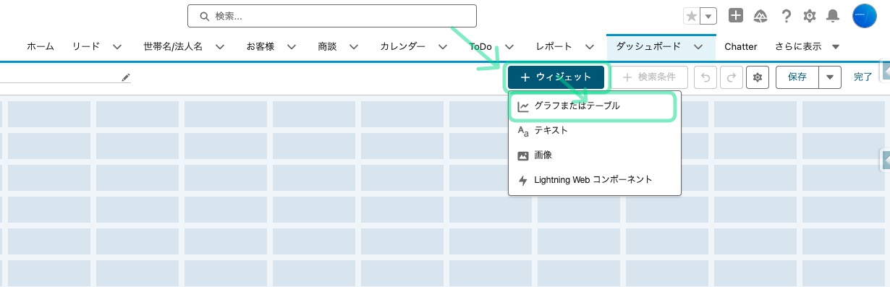
Task: Open the global create plus icon
Action: tap(735, 15)
